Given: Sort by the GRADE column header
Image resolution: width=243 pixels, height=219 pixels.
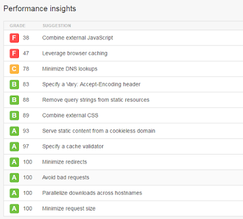Looking at the screenshot, I should pos(18,26).
